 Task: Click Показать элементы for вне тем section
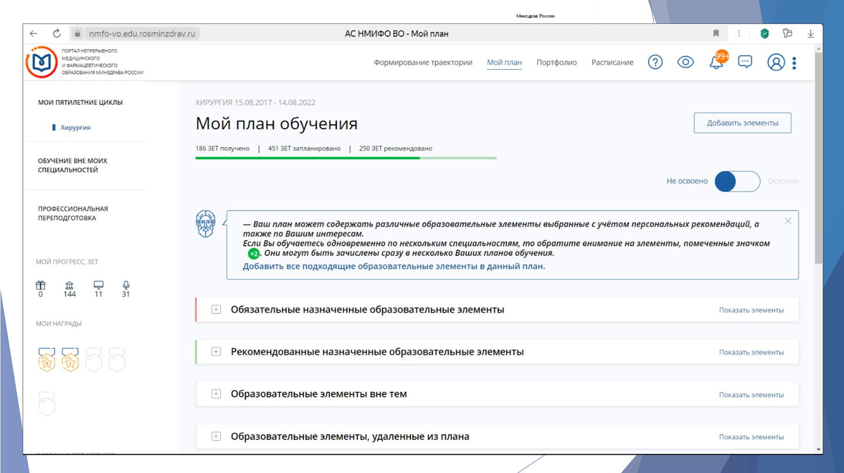click(x=751, y=395)
